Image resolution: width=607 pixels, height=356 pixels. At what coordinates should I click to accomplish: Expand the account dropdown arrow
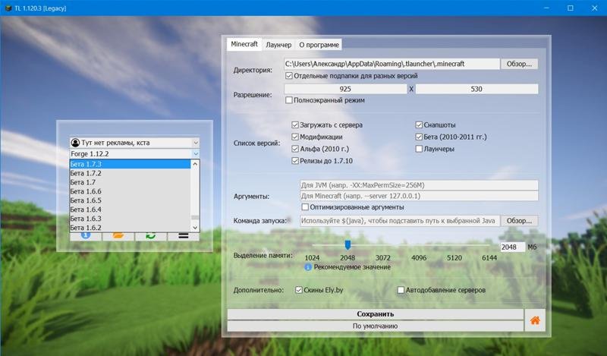tap(196, 143)
